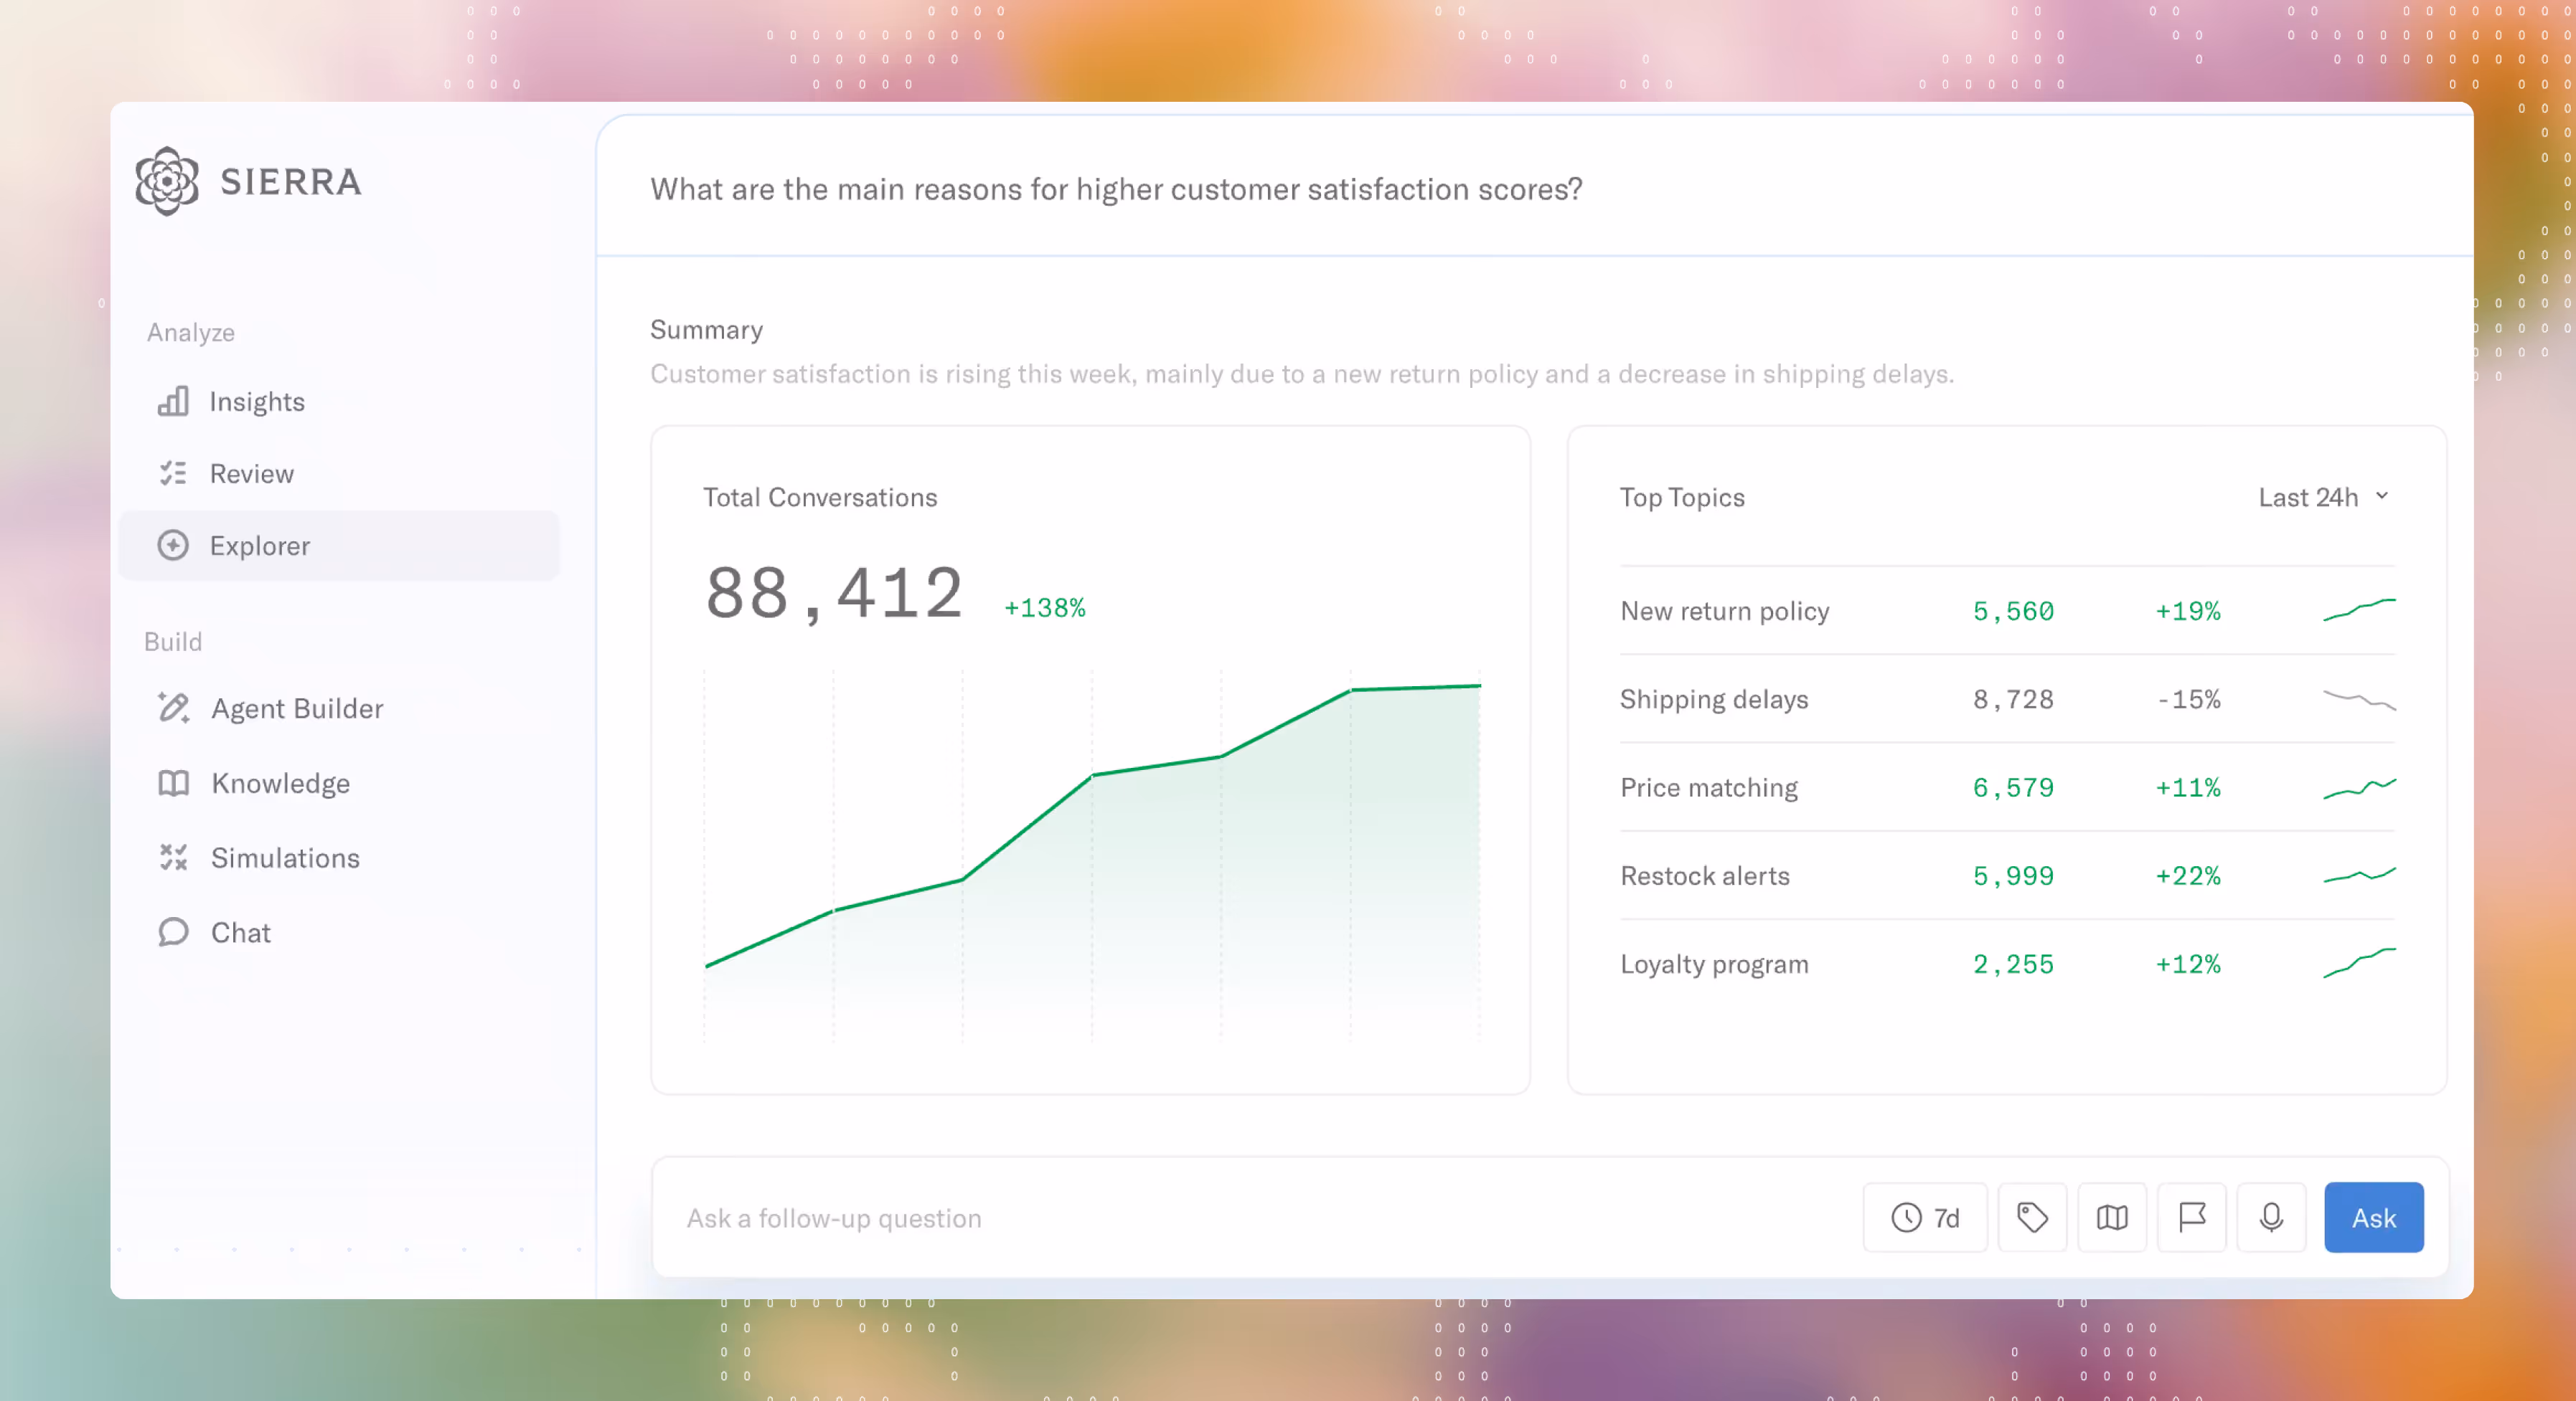This screenshot has height=1401, width=2576.
Task: Open the Review menu item
Action: point(338,472)
